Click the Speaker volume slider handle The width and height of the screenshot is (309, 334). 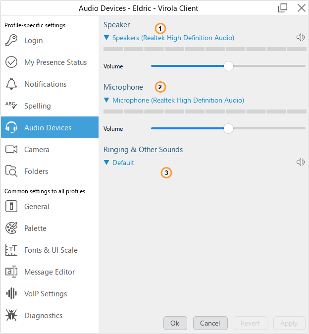pos(228,66)
